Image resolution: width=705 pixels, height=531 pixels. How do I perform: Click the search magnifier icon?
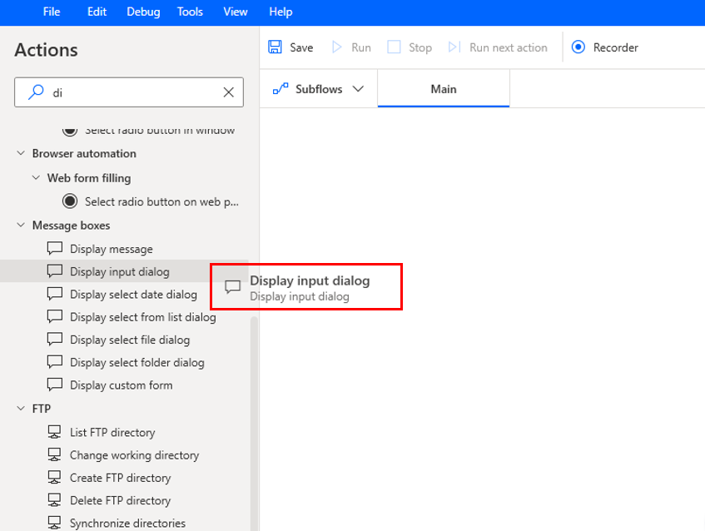[x=36, y=92]
